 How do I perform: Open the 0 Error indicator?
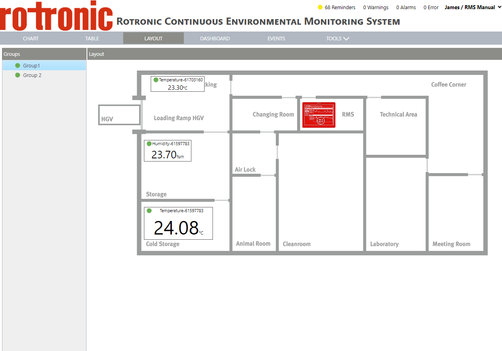(x=431, y=7)
